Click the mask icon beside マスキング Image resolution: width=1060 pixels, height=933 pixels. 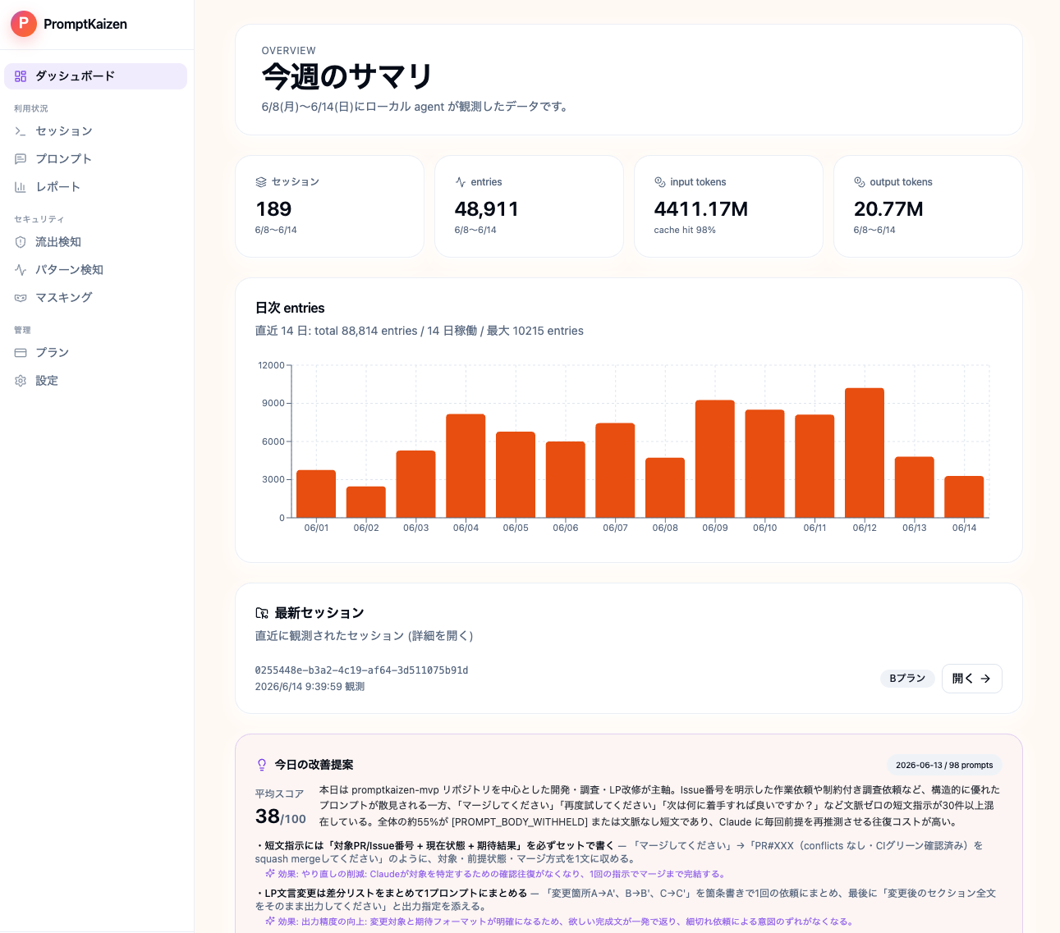point(21,298)
